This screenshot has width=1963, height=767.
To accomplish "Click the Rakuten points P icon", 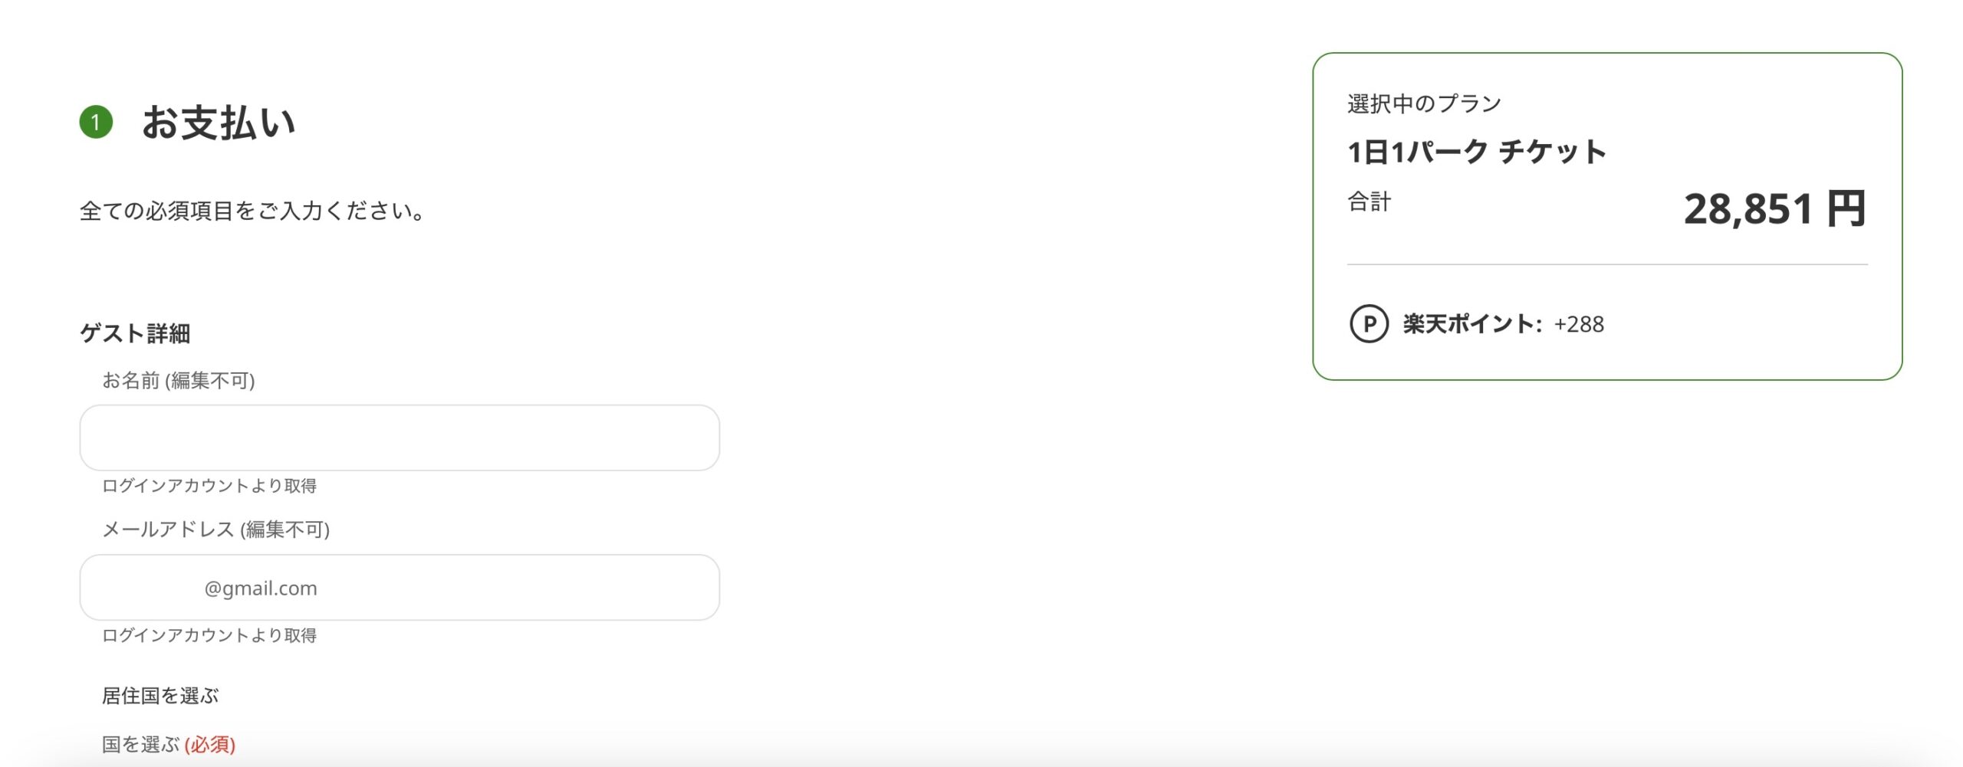I will click(1369, 324).
